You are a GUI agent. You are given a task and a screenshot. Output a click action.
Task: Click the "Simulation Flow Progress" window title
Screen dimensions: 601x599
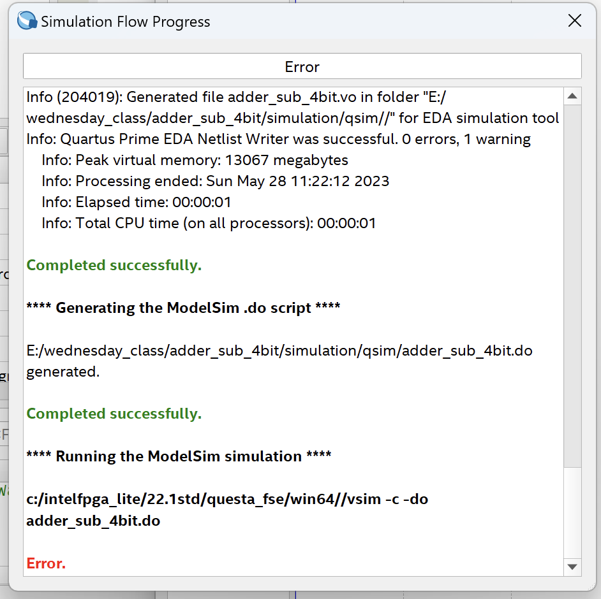(126, 22)
